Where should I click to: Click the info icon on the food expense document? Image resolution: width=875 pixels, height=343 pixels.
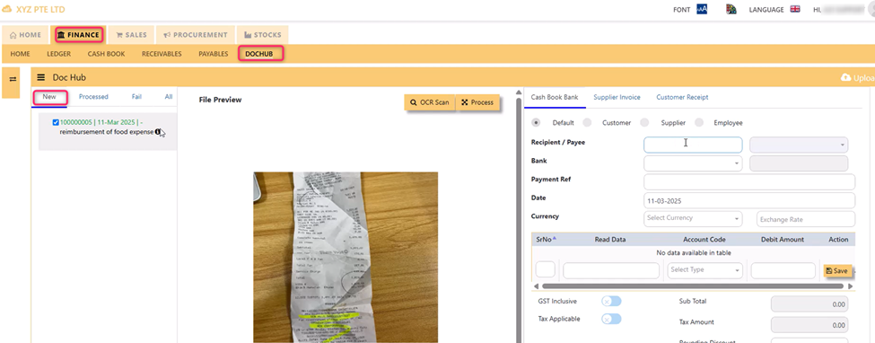tap(158, 132)
